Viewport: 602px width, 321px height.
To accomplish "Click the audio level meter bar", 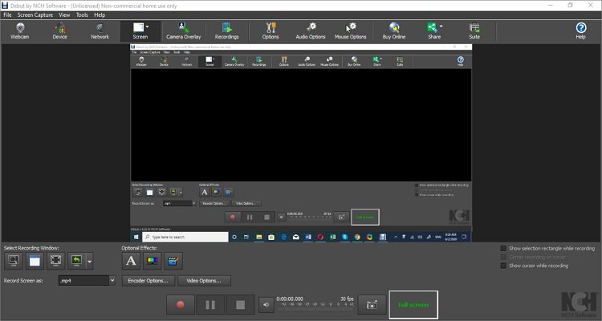I will [x=315, y=307].
